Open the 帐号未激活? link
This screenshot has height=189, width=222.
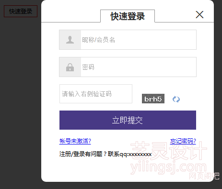pos(75,141)
